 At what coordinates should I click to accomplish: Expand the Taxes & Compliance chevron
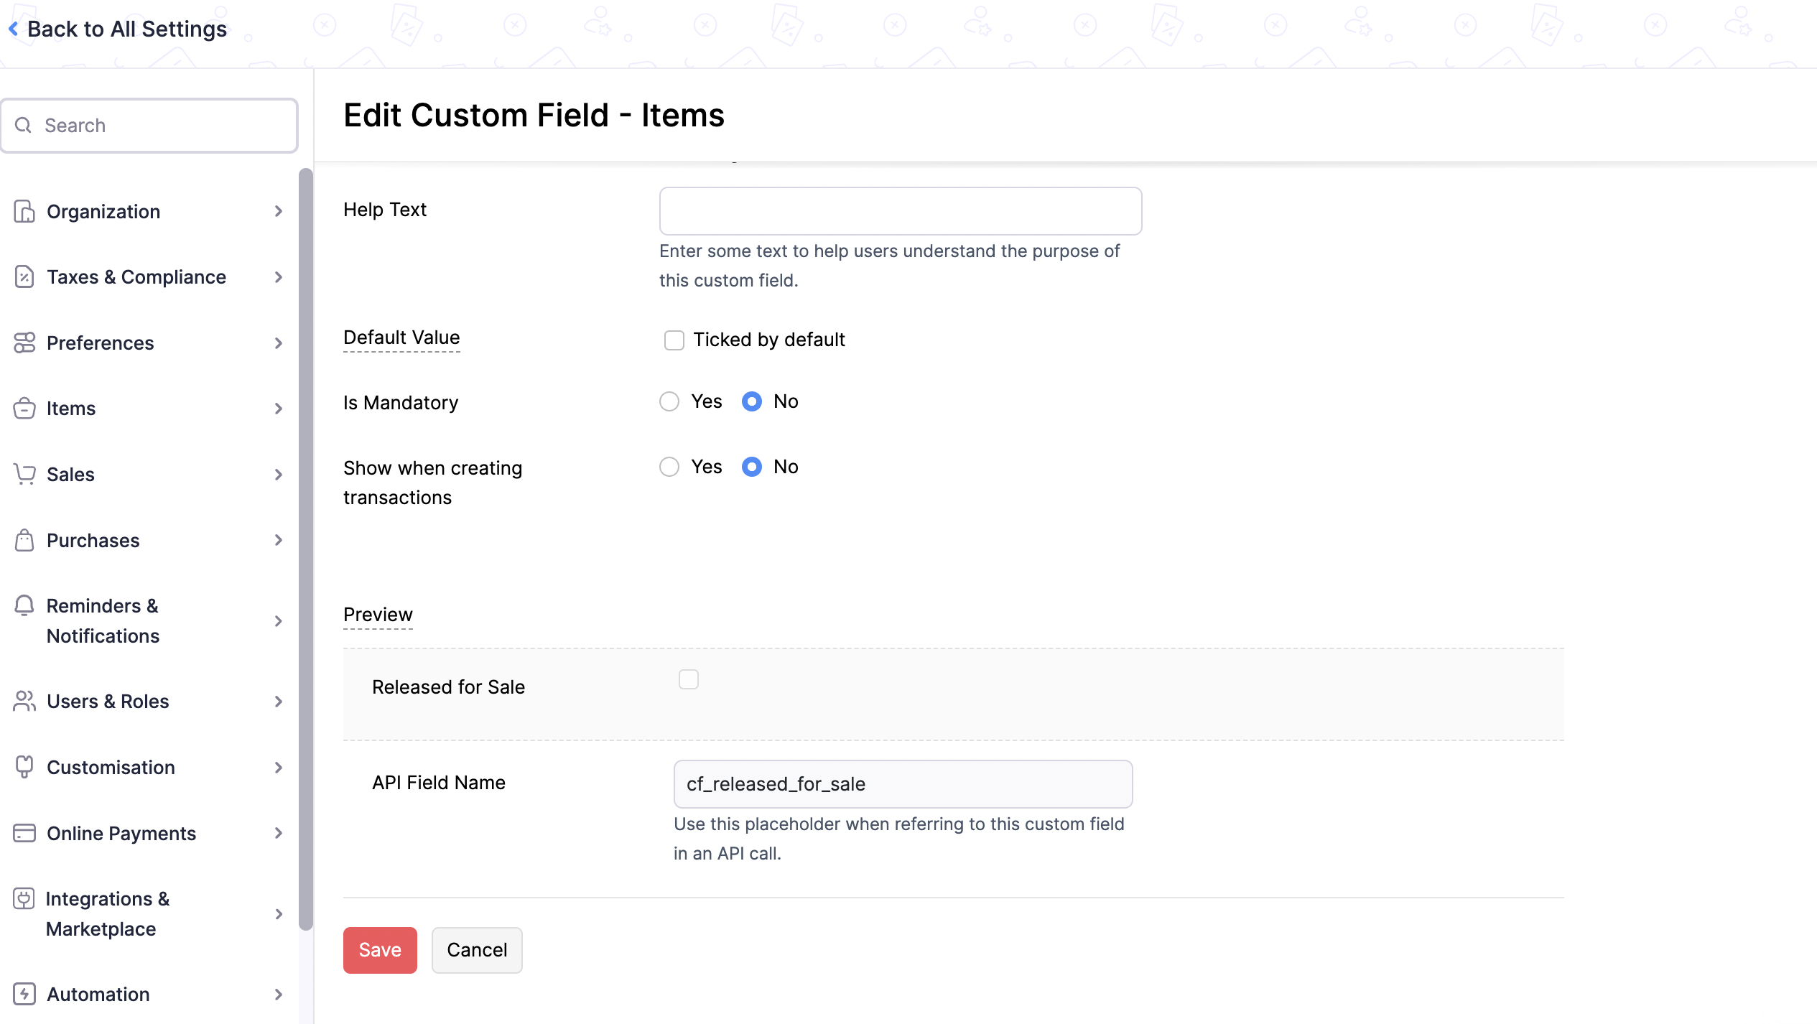[279, 277]
